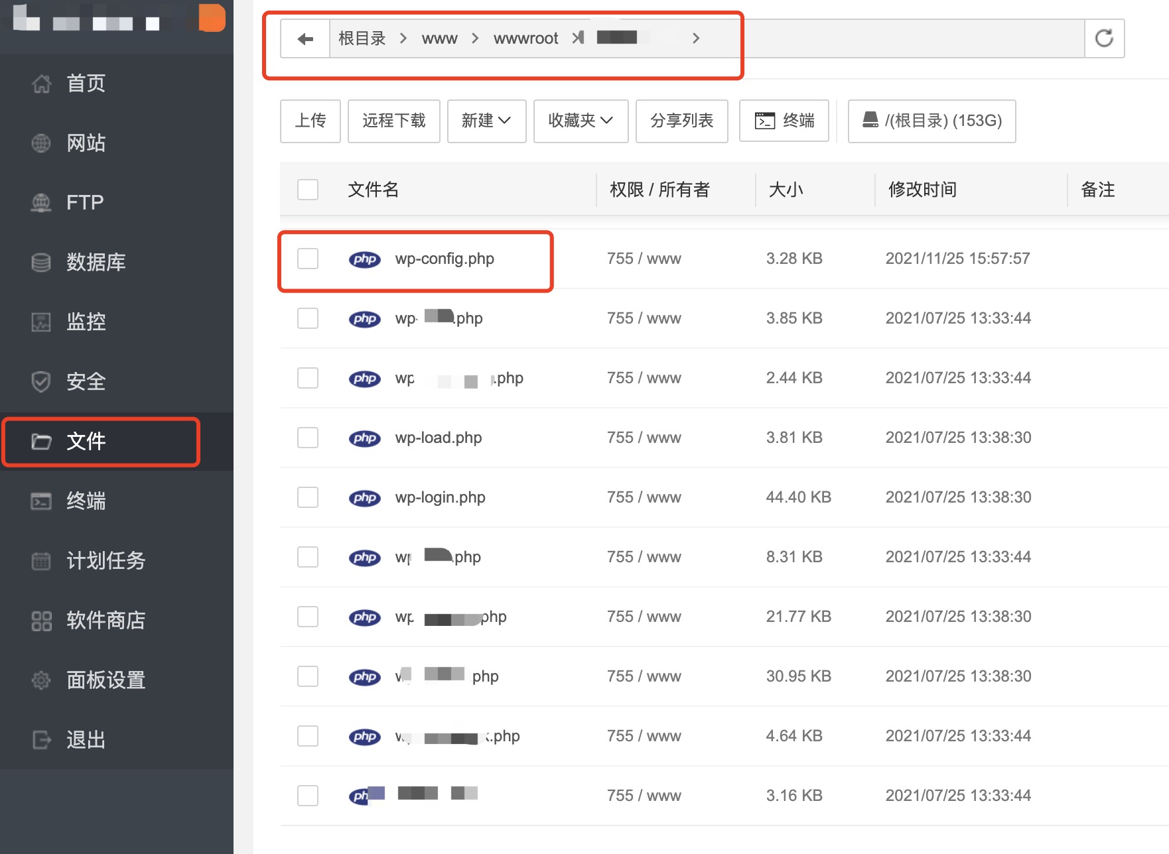
Task: Open the 新建 new file dropdown
Action: coord(486,121)
